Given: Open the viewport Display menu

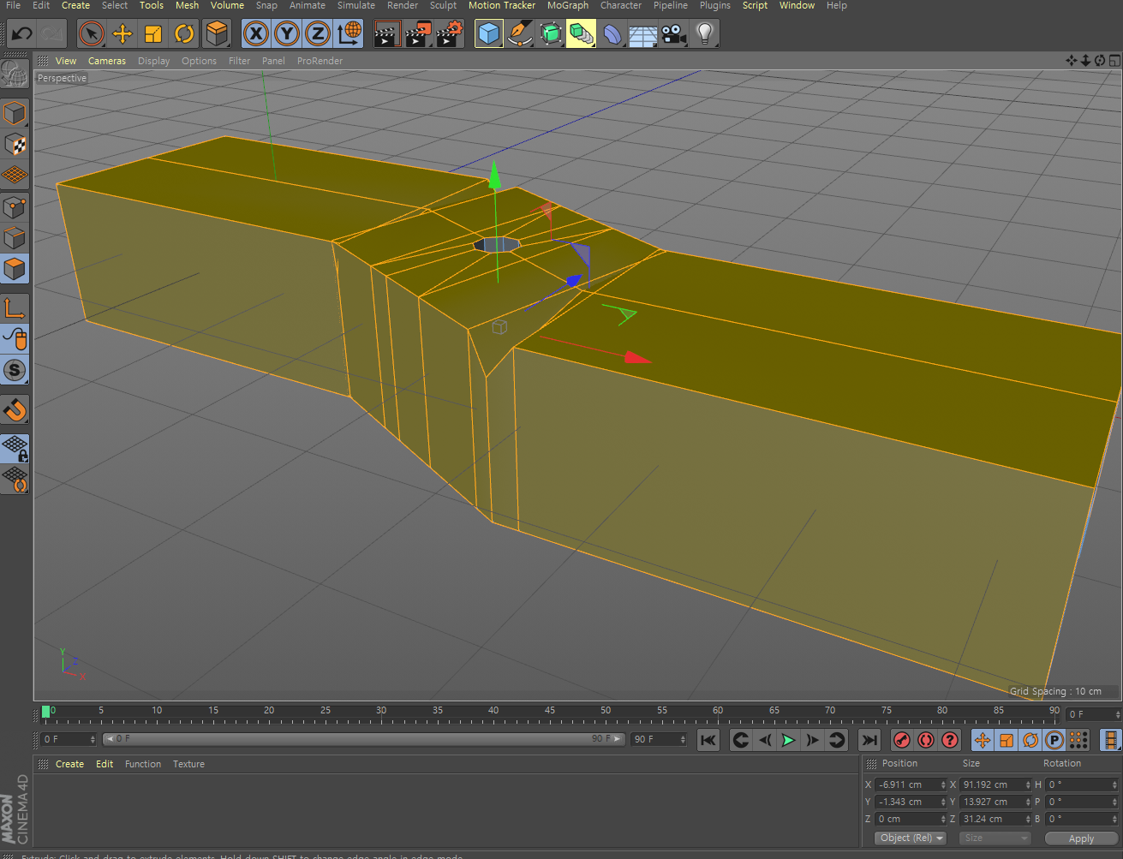Looking at the screenshot, I should coord(154,61).
